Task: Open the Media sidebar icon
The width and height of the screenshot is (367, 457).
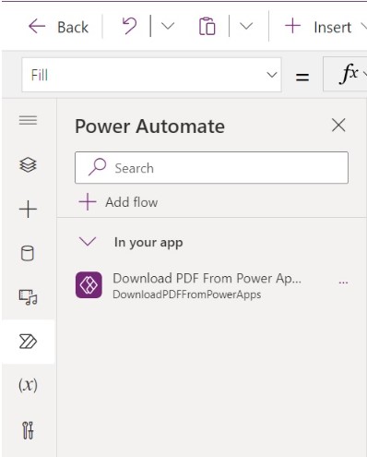Action: point(28,297)
